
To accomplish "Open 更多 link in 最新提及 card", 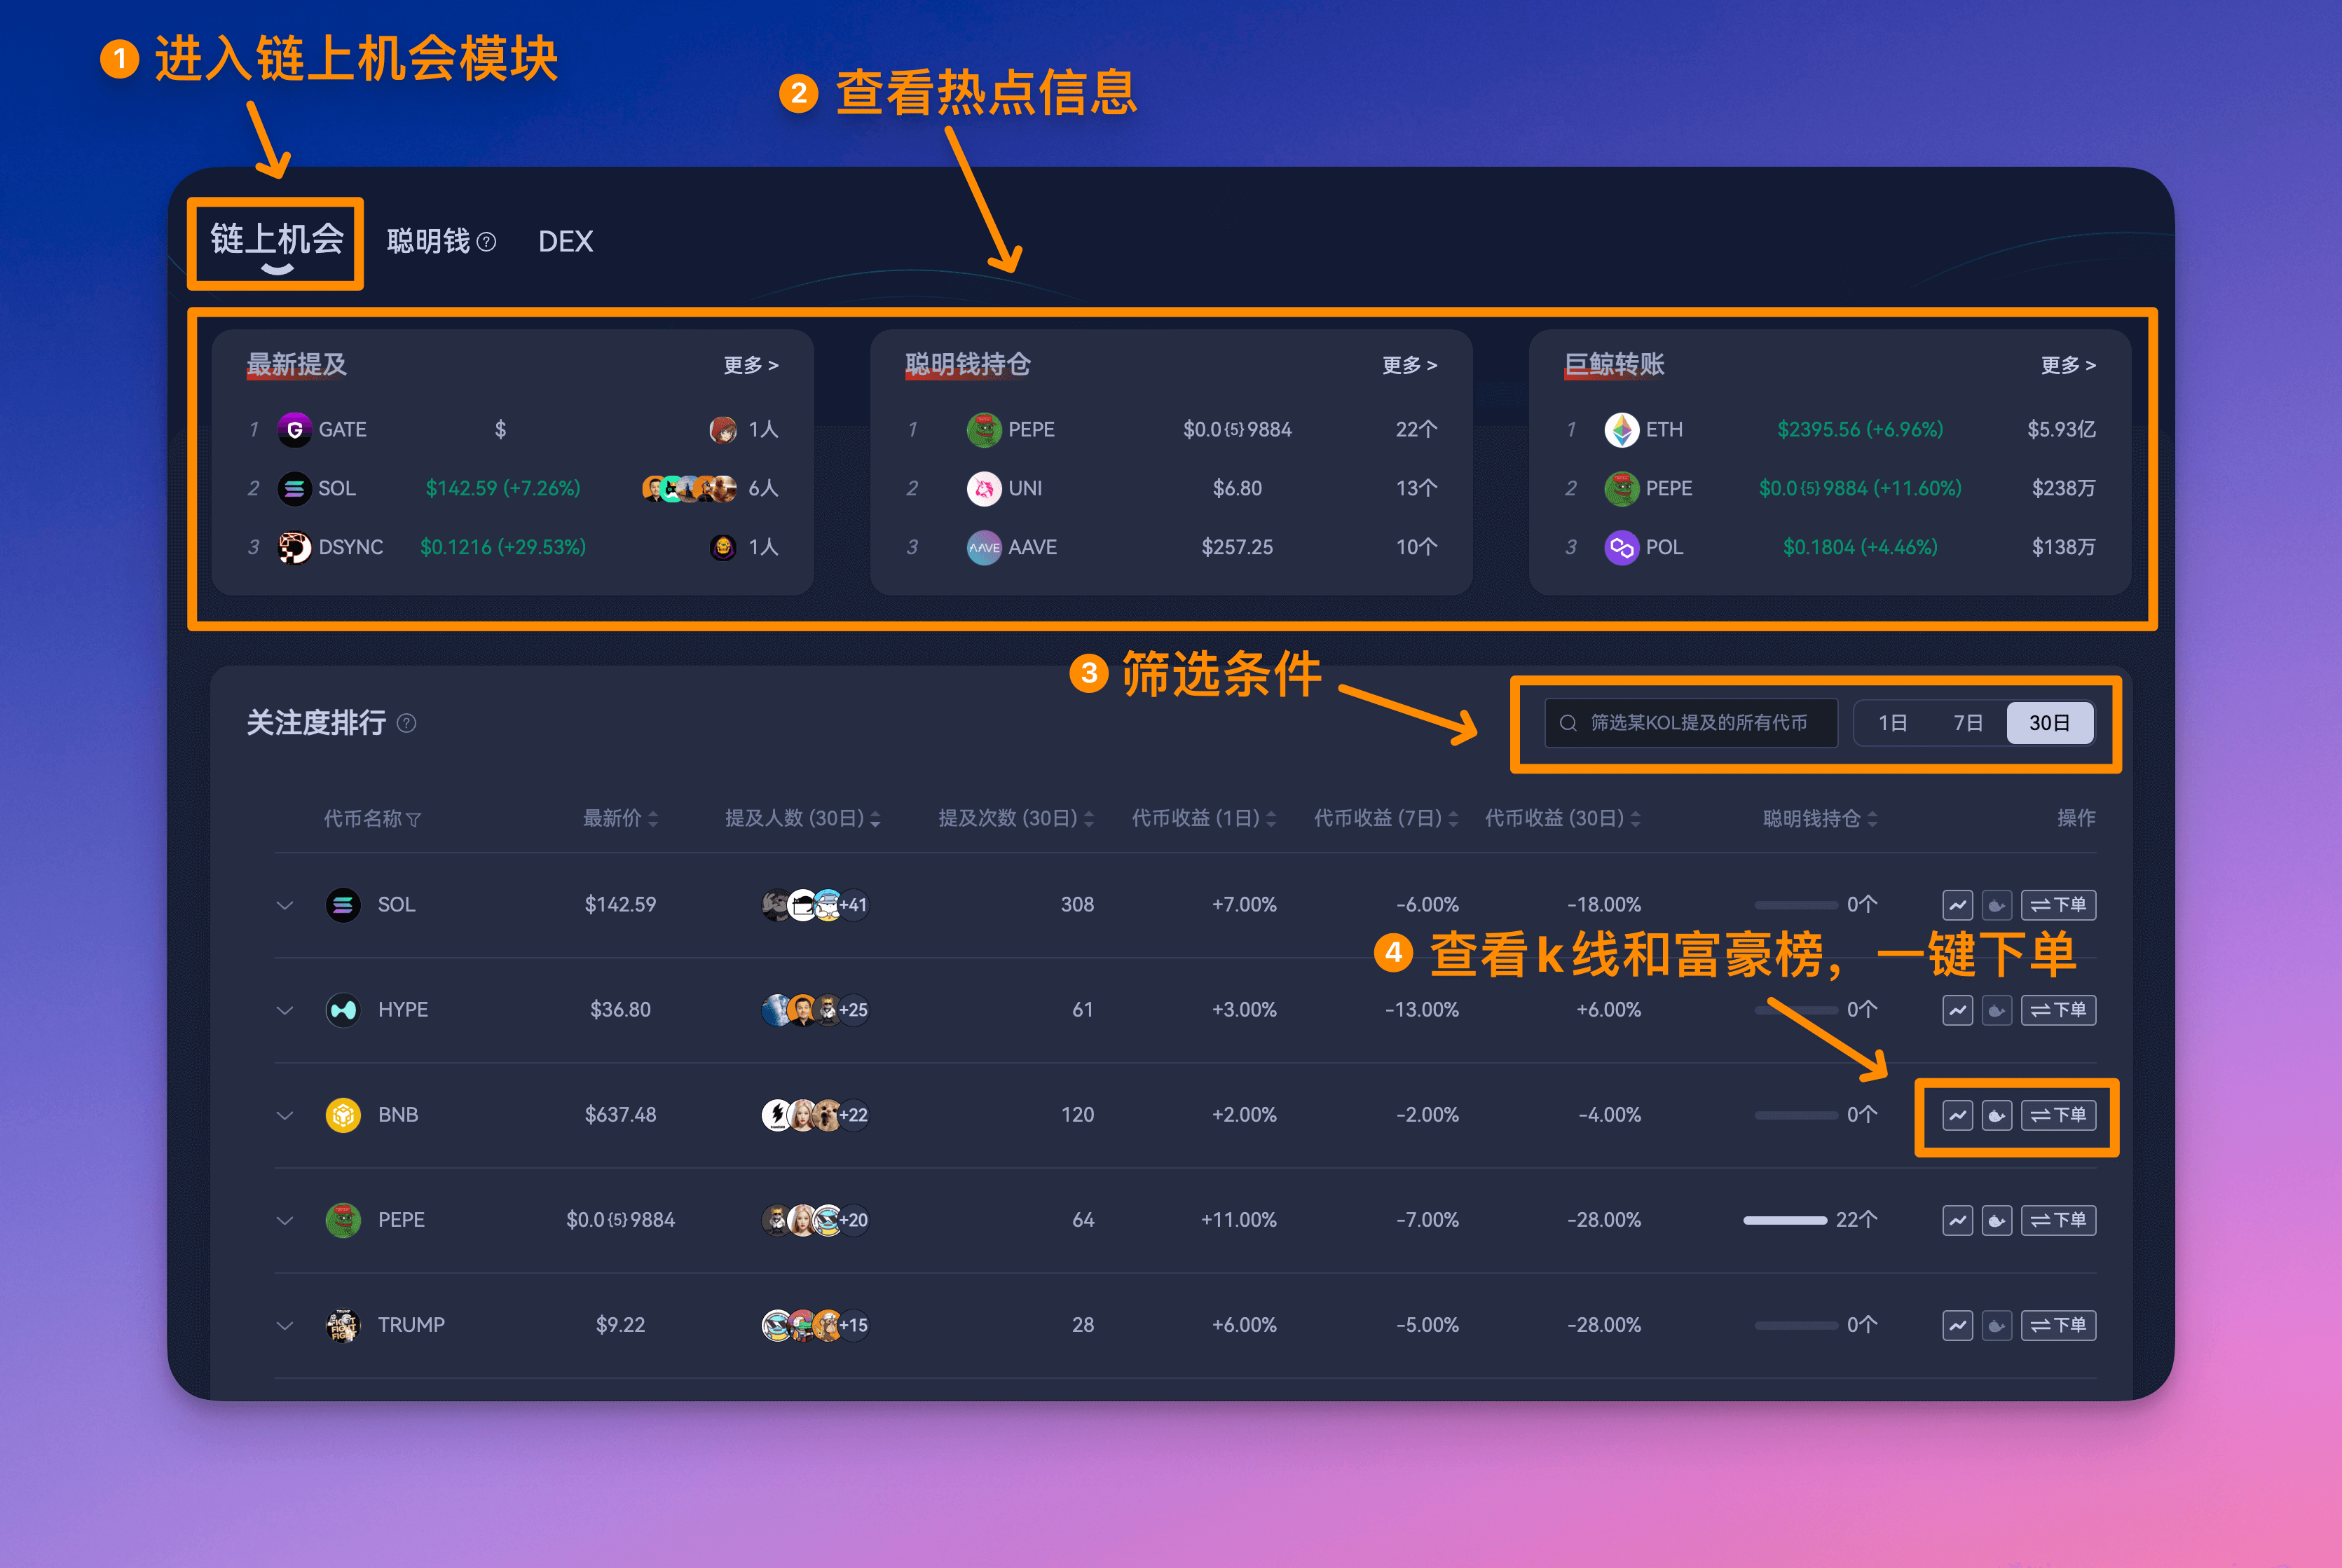I will pos(751,365).
